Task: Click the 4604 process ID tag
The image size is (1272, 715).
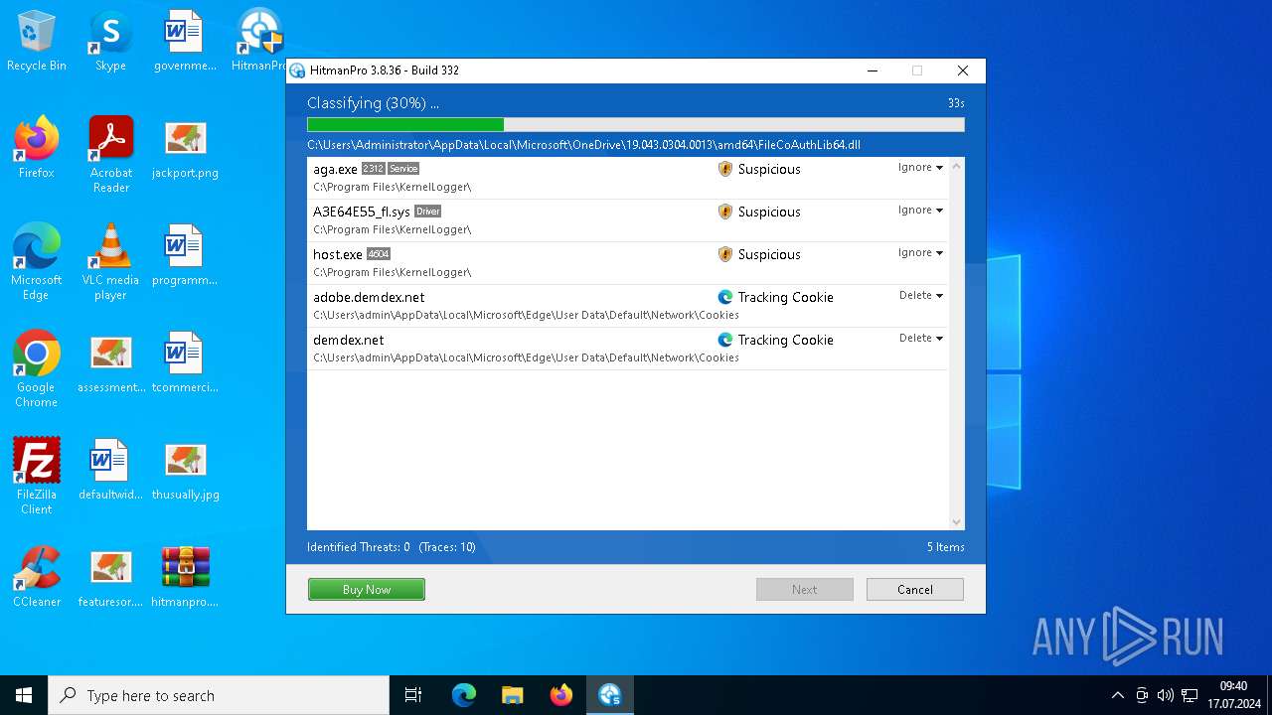Action: pos(379,254)
